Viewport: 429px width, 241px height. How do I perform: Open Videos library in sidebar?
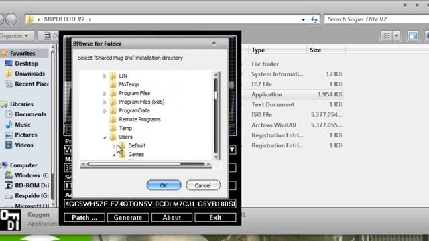24,145
